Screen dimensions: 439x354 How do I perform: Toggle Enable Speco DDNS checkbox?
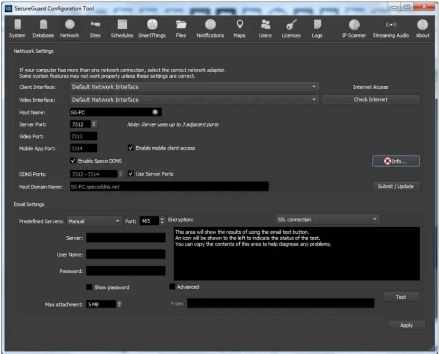(73, 161)
